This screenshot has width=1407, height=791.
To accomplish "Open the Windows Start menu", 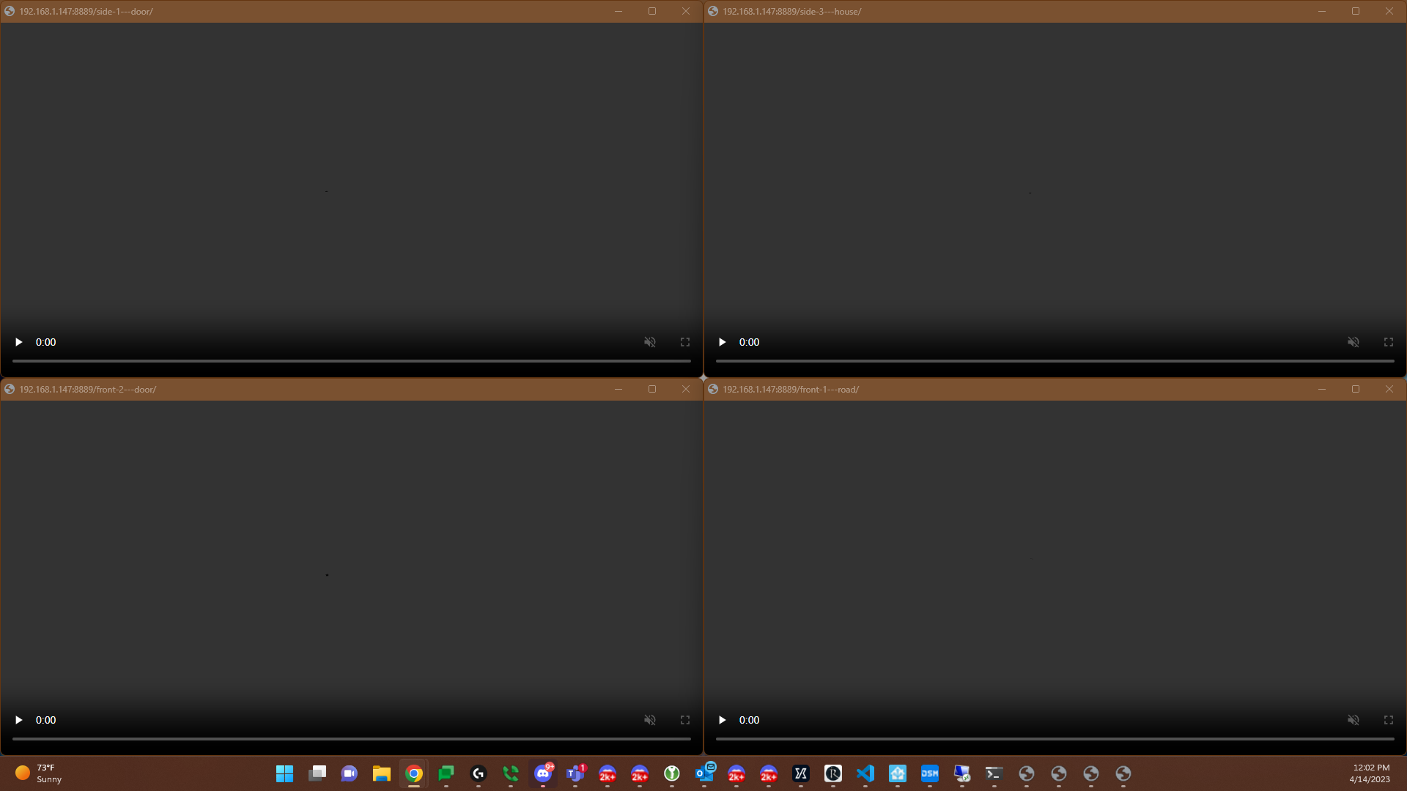I will point(284,774).
